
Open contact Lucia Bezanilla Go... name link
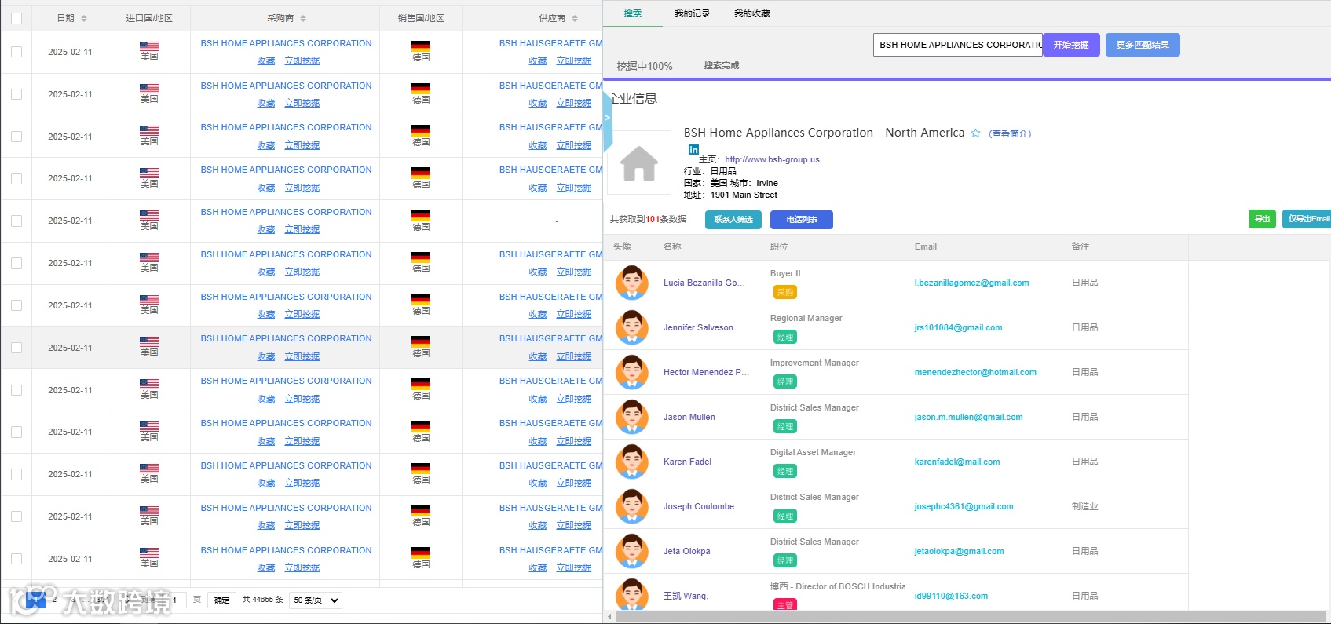[704, 283]
